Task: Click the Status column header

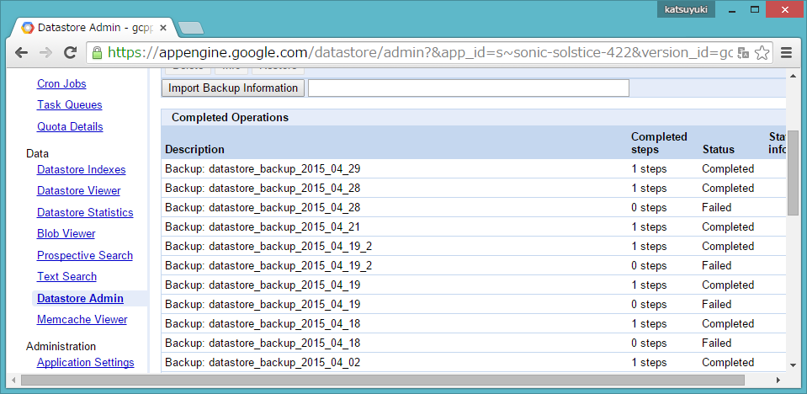Action: [x=718, y=149]
